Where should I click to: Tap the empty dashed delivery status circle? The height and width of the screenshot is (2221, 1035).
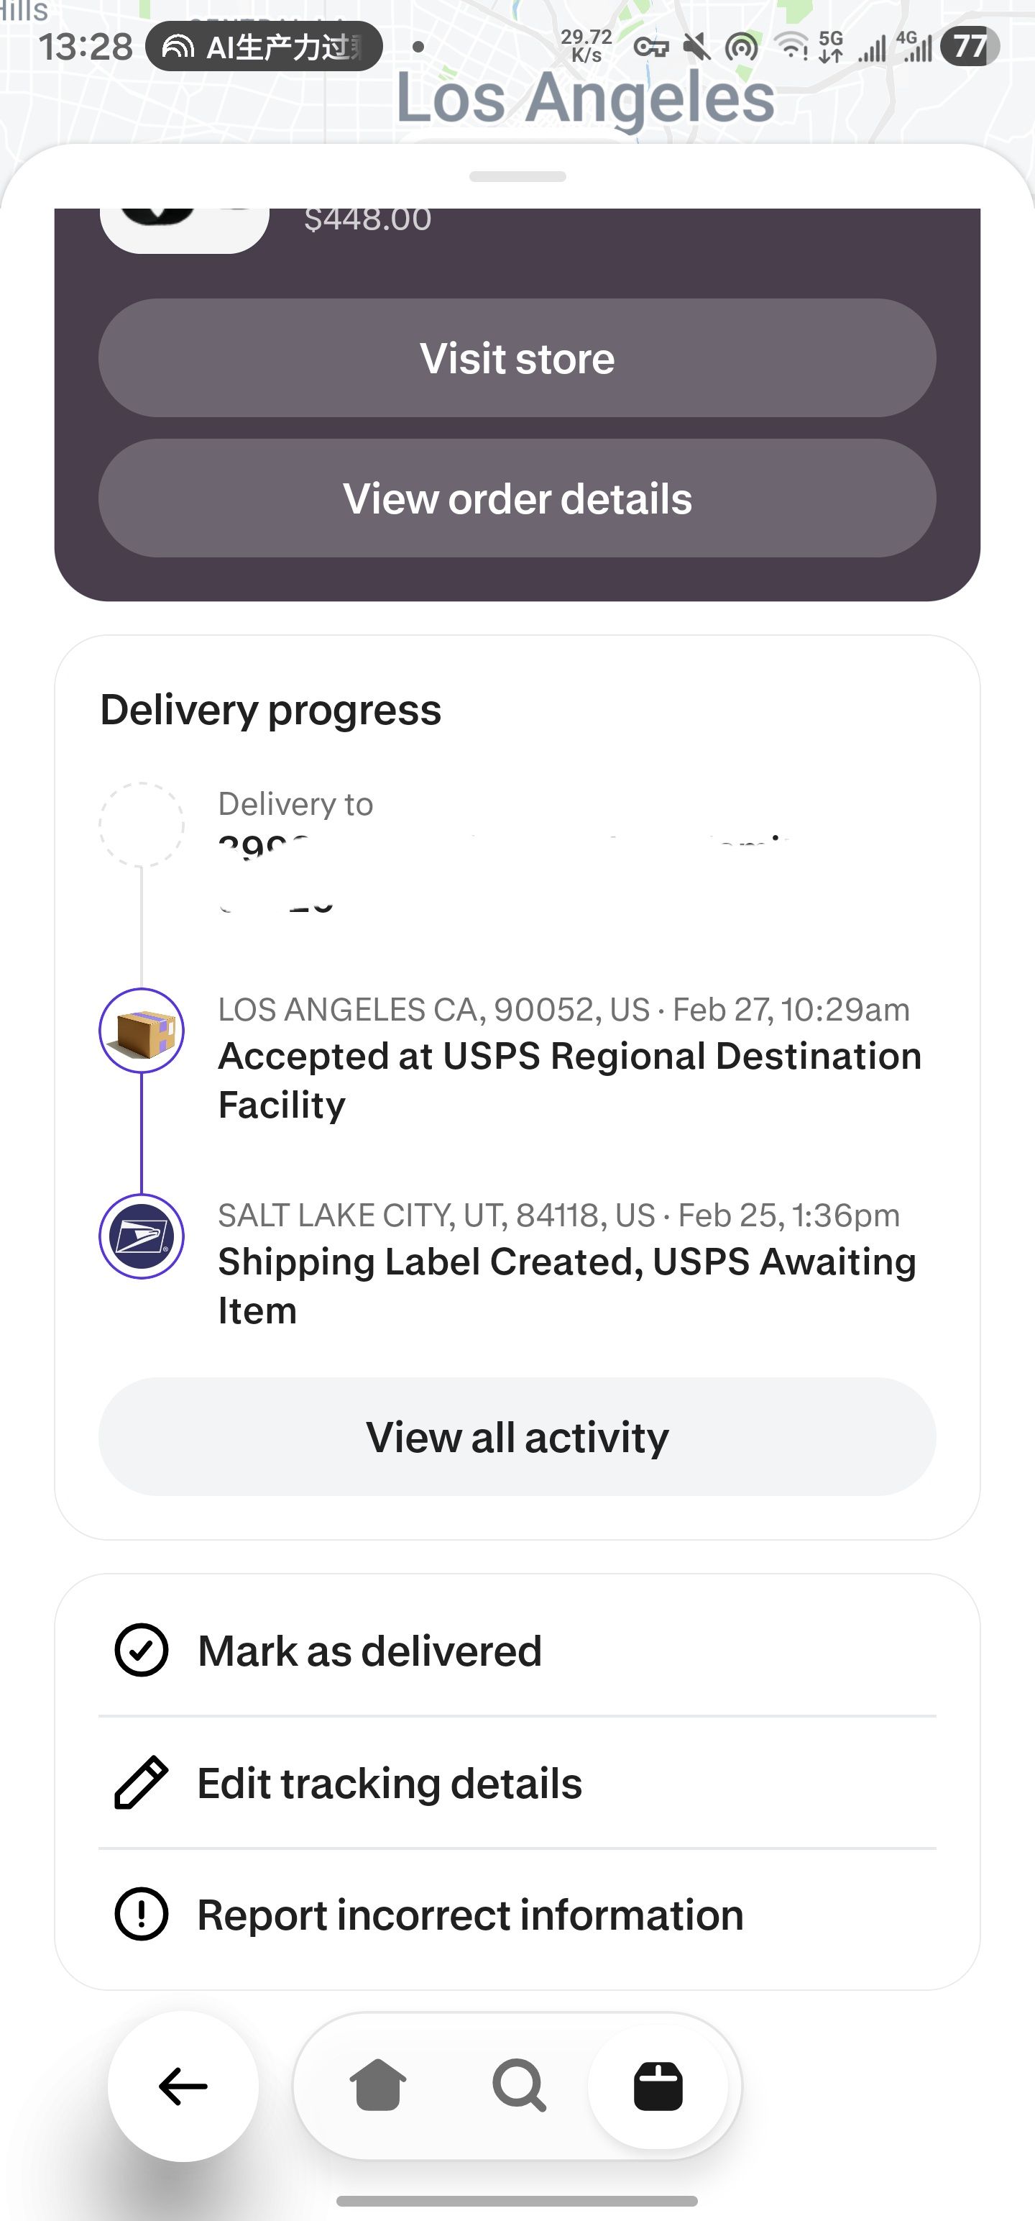[x=142, y=824]
